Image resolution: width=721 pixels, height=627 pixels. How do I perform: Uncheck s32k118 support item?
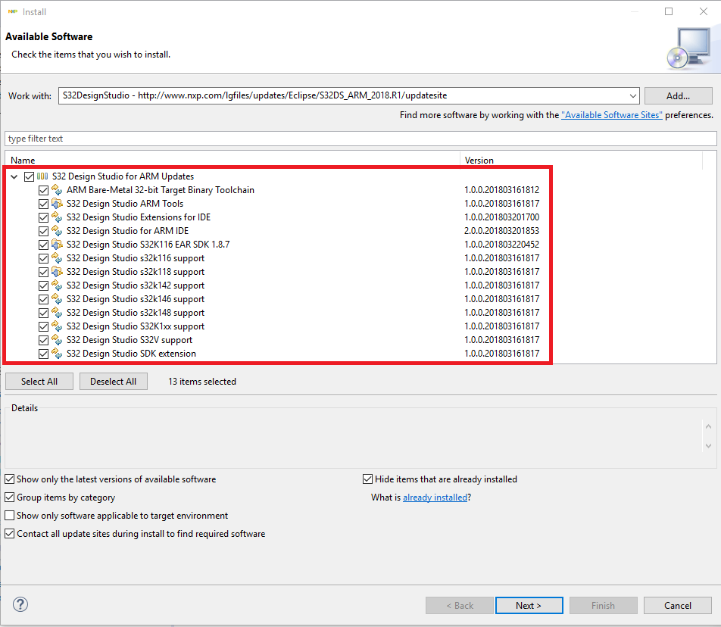(43, 272)
